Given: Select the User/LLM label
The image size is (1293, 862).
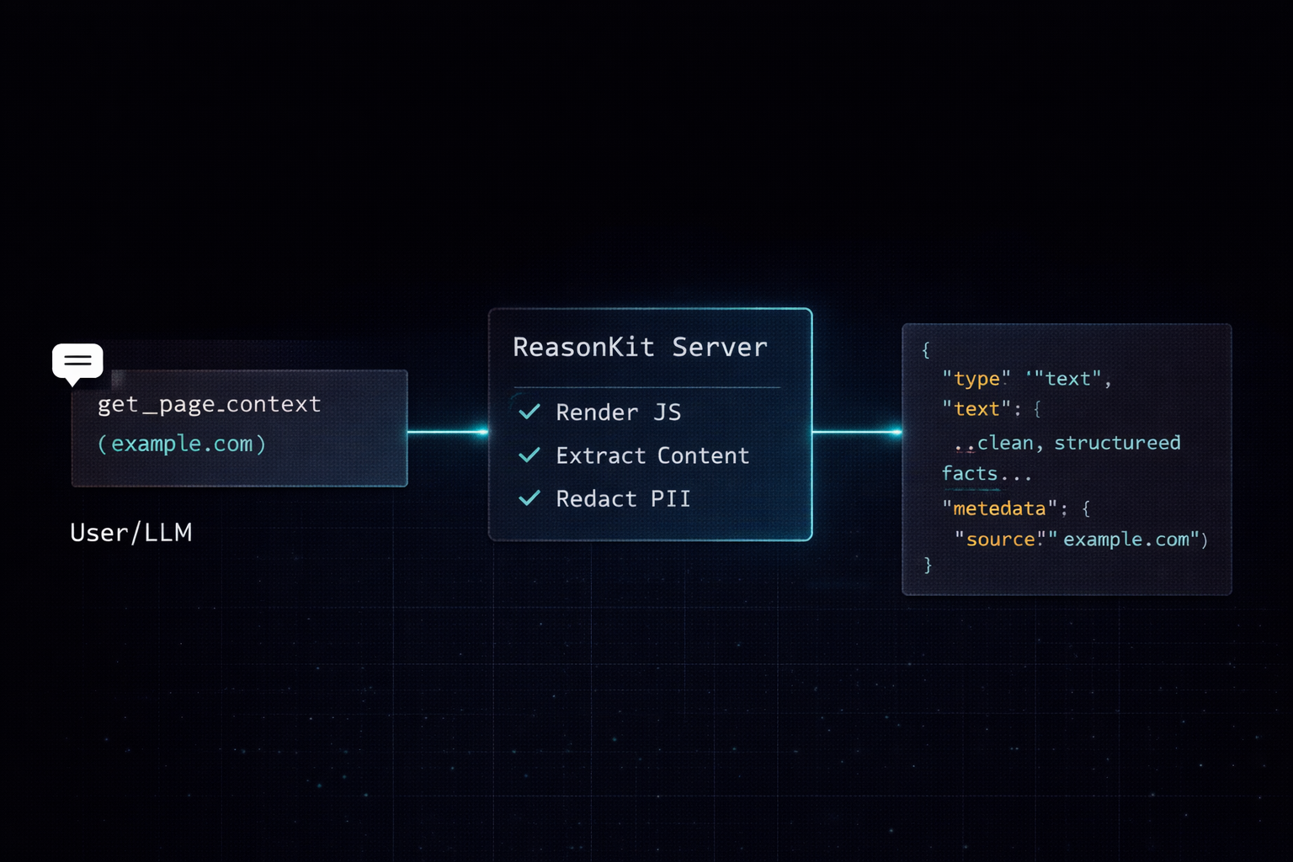Looking at the screenshot, I should pyautogui.click(x=130, y=532).
